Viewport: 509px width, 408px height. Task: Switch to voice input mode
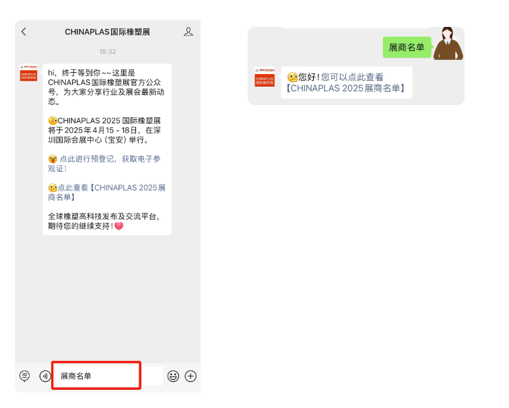(x=44, y=376)
